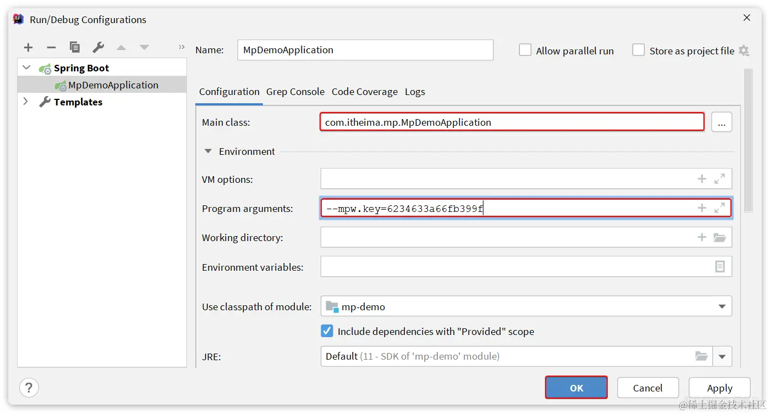Focus the Program arguments text field
Screen dimensions: 770x414
526,208
